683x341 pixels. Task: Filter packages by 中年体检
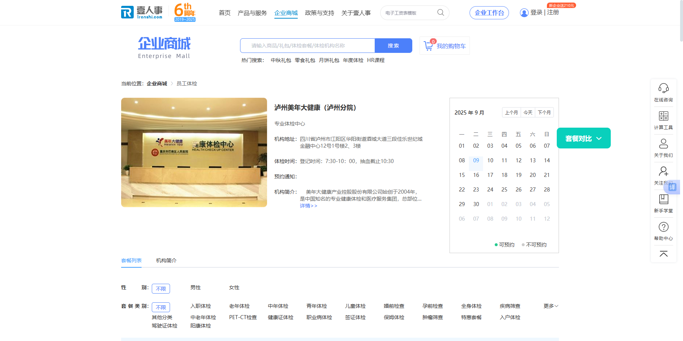(x=278, y=306)
